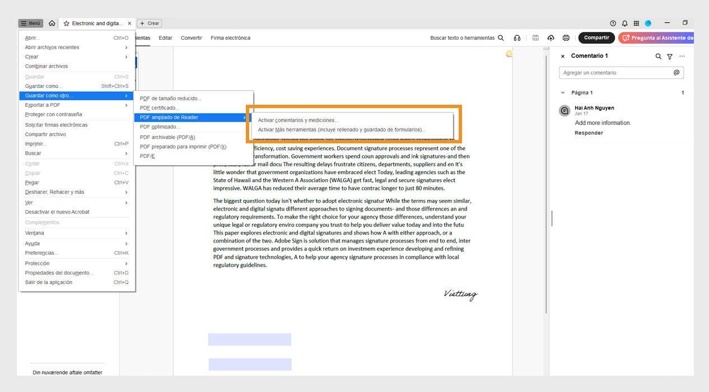The image size is (709, 392).
Task: Click the Compartir button
Action: tap(596, 38)
